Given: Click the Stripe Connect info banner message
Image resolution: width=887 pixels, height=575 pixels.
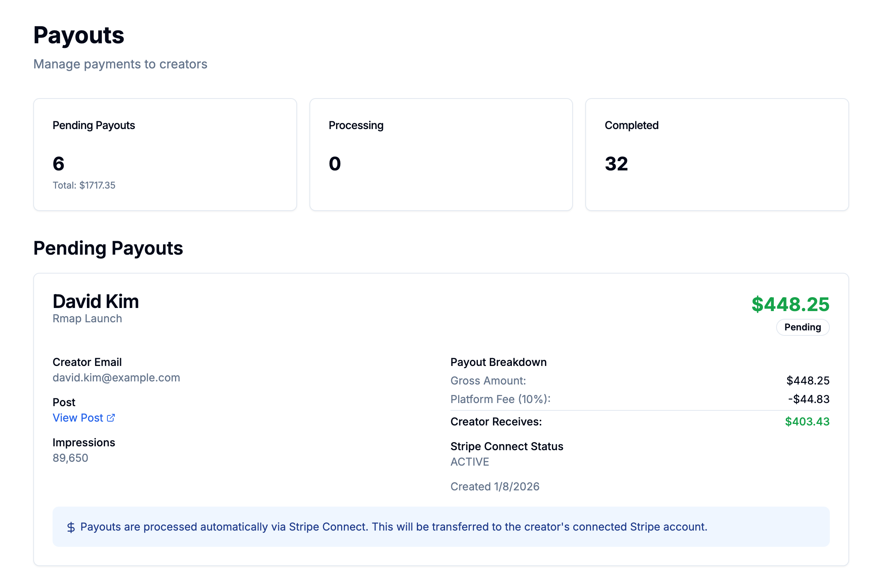Looking at the screenshot, I should [x=394, y=527].
